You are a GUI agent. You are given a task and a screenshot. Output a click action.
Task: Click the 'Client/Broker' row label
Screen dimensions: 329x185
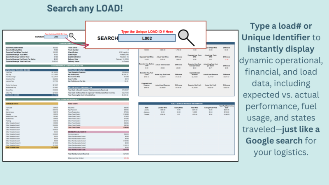73,52
